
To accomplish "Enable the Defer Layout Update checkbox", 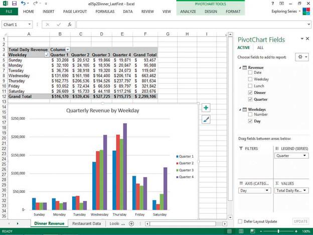I will click(239, 221).
